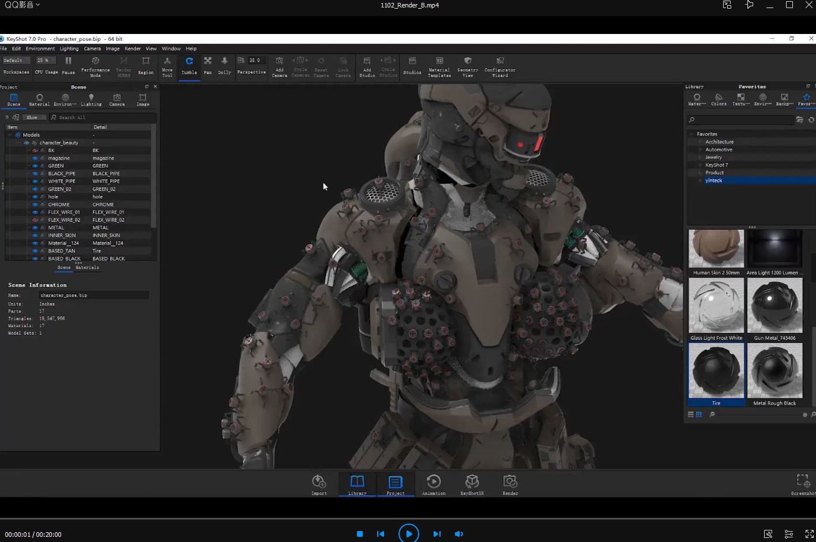Viewport: 816px width, 542px height.
Task: Select the Automotive favorites folder
Action: click(719, 150)
